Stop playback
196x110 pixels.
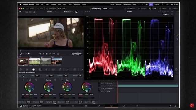coord(47,54)
